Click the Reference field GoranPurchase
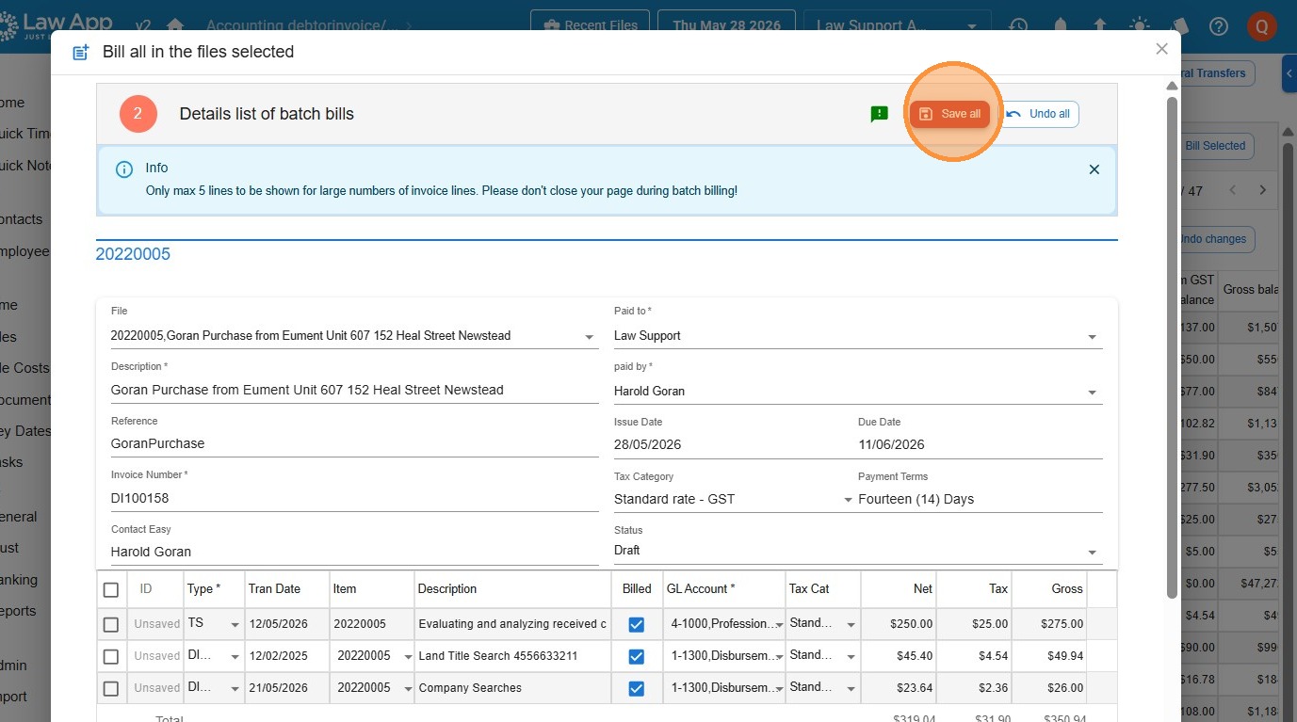This screenshot has width=1297, height=722. coord(354,443)
